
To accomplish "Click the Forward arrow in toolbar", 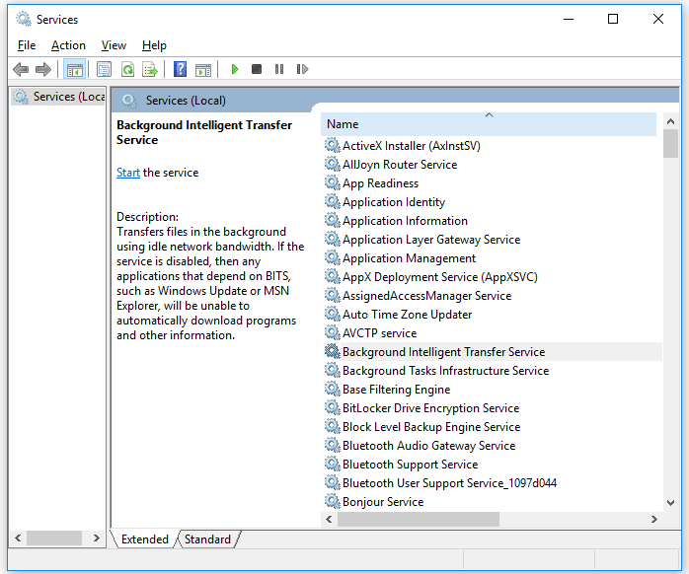I will point(42,69).
